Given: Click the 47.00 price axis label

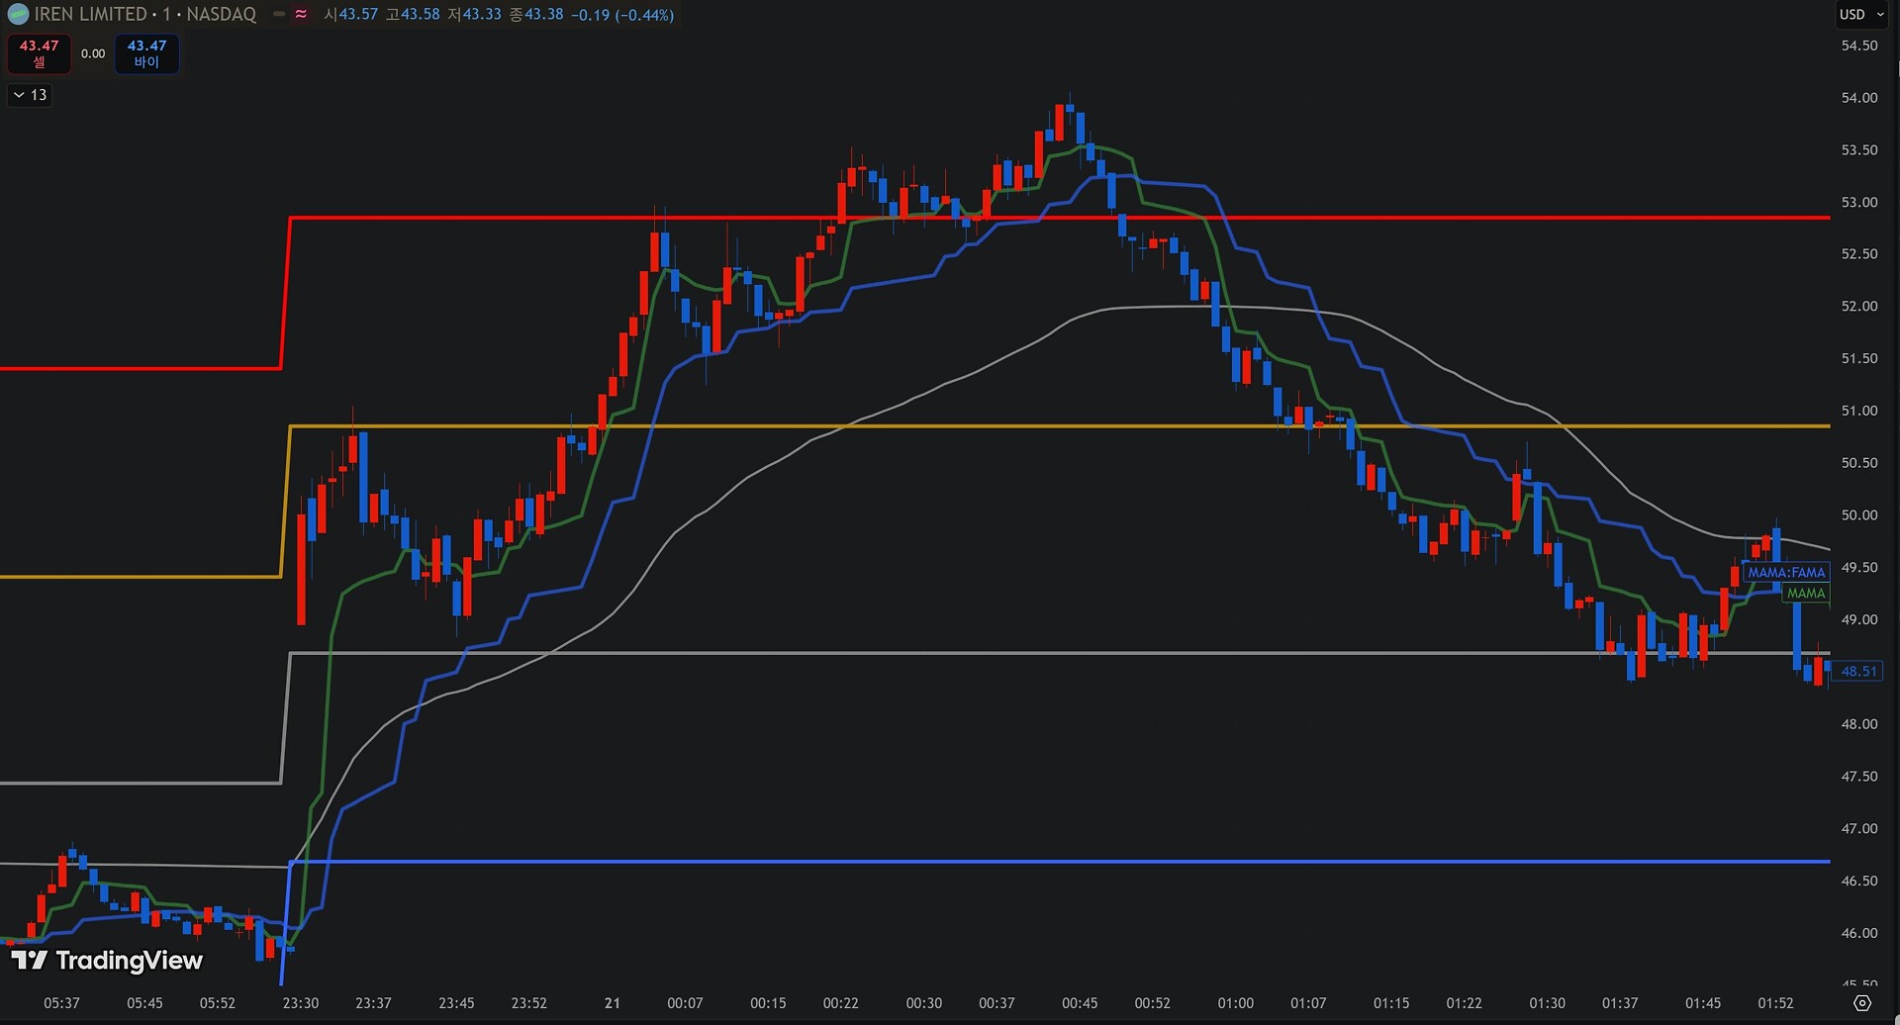Looking at the screenshot, I should point(1859,829).
